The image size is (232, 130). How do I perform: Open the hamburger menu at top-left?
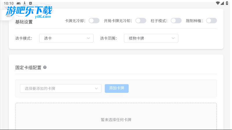(x=8, y=16)
